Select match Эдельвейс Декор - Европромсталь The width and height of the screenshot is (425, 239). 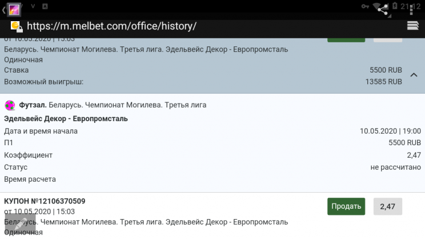click(x=66, y=118)
